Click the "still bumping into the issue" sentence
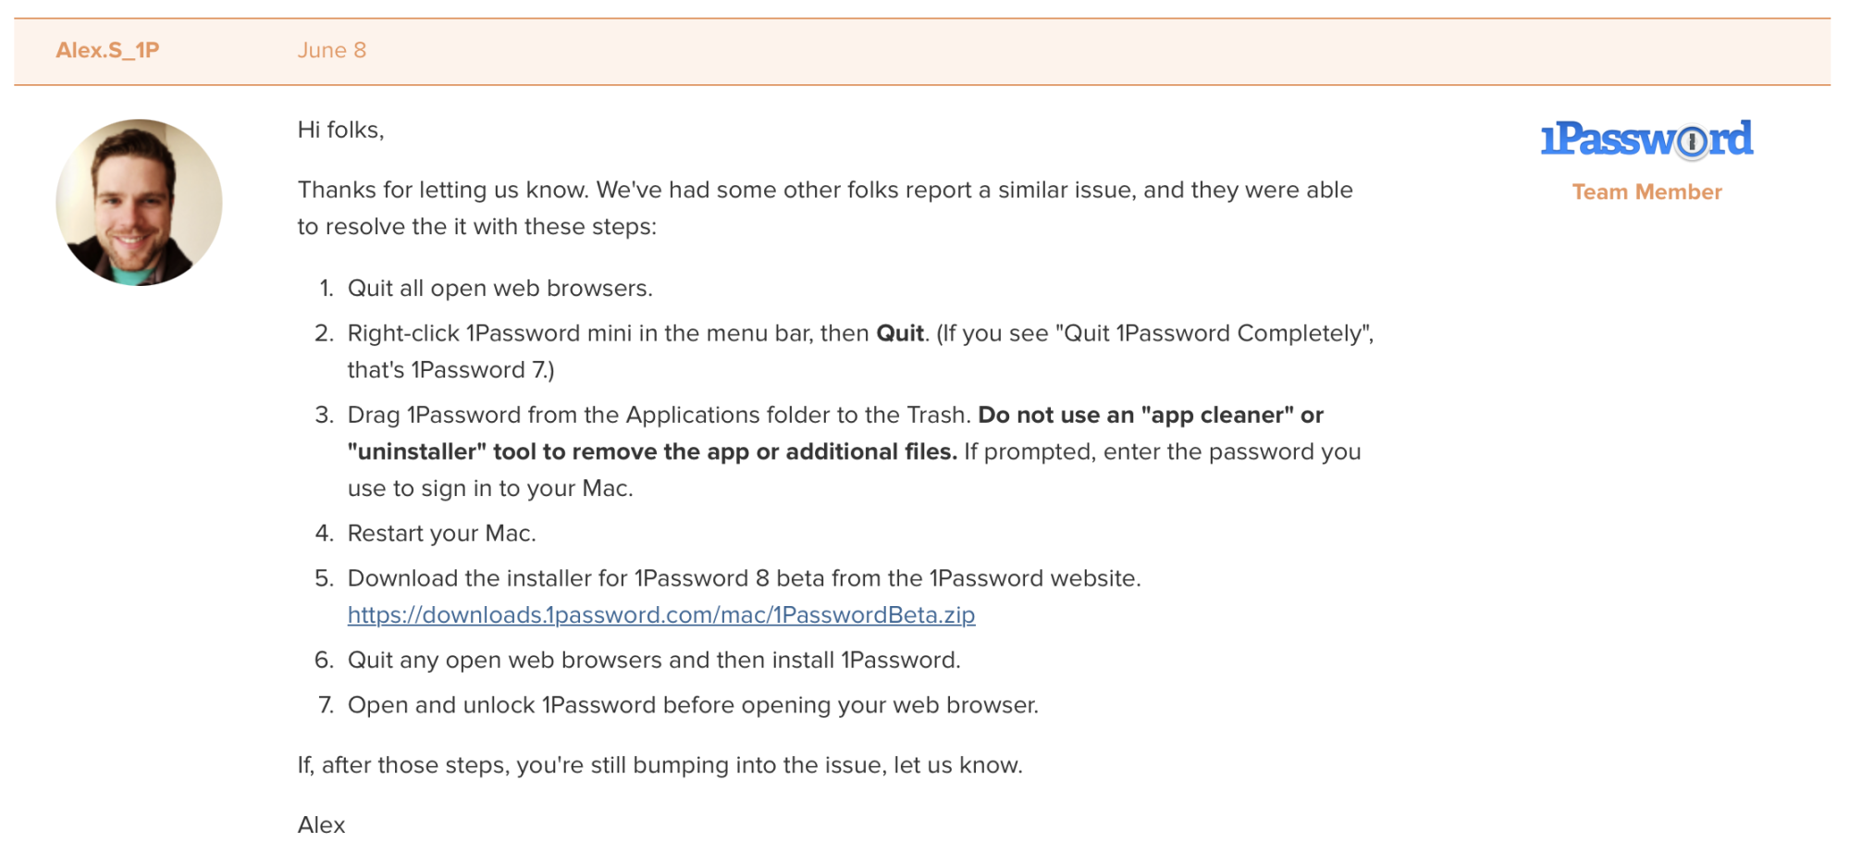1850x867 pixels. point(660,766)
